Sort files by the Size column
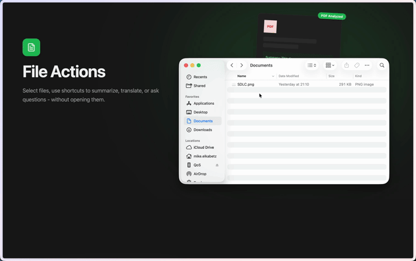This screenshot has width=416, height=261. click(x=332, y=76)
